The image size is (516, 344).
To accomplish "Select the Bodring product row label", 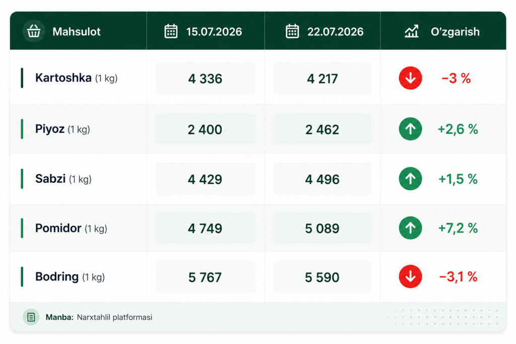I will click(x=70, y=277).
